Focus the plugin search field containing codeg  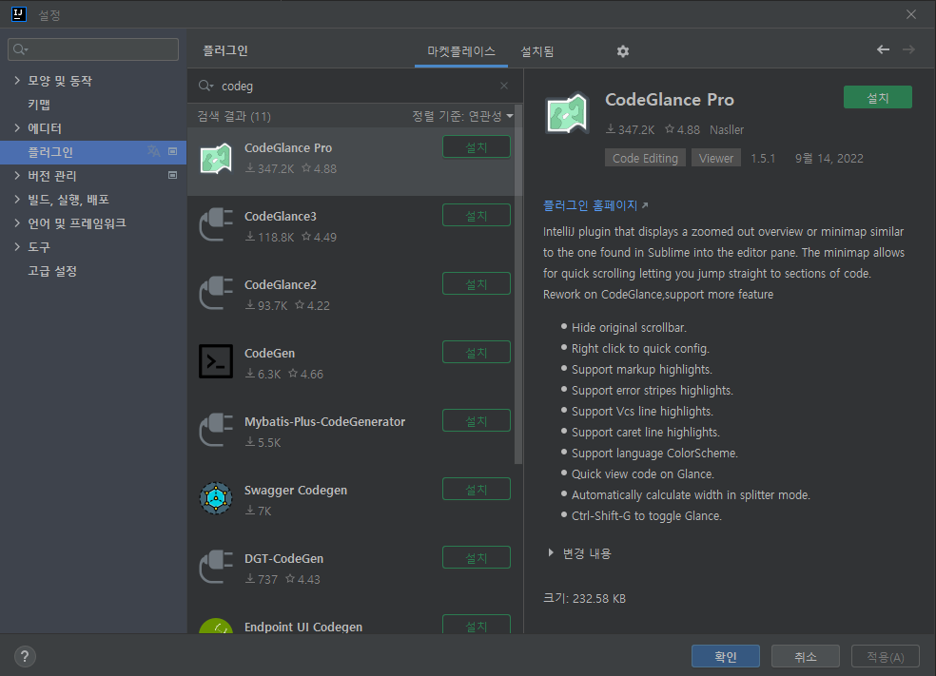pyautogui.click(x=355, y=86)
